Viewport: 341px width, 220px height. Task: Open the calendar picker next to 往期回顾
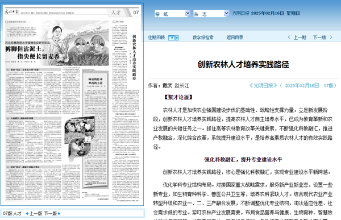173,38
